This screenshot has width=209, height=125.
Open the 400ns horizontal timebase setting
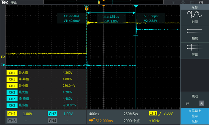[94, 114]
